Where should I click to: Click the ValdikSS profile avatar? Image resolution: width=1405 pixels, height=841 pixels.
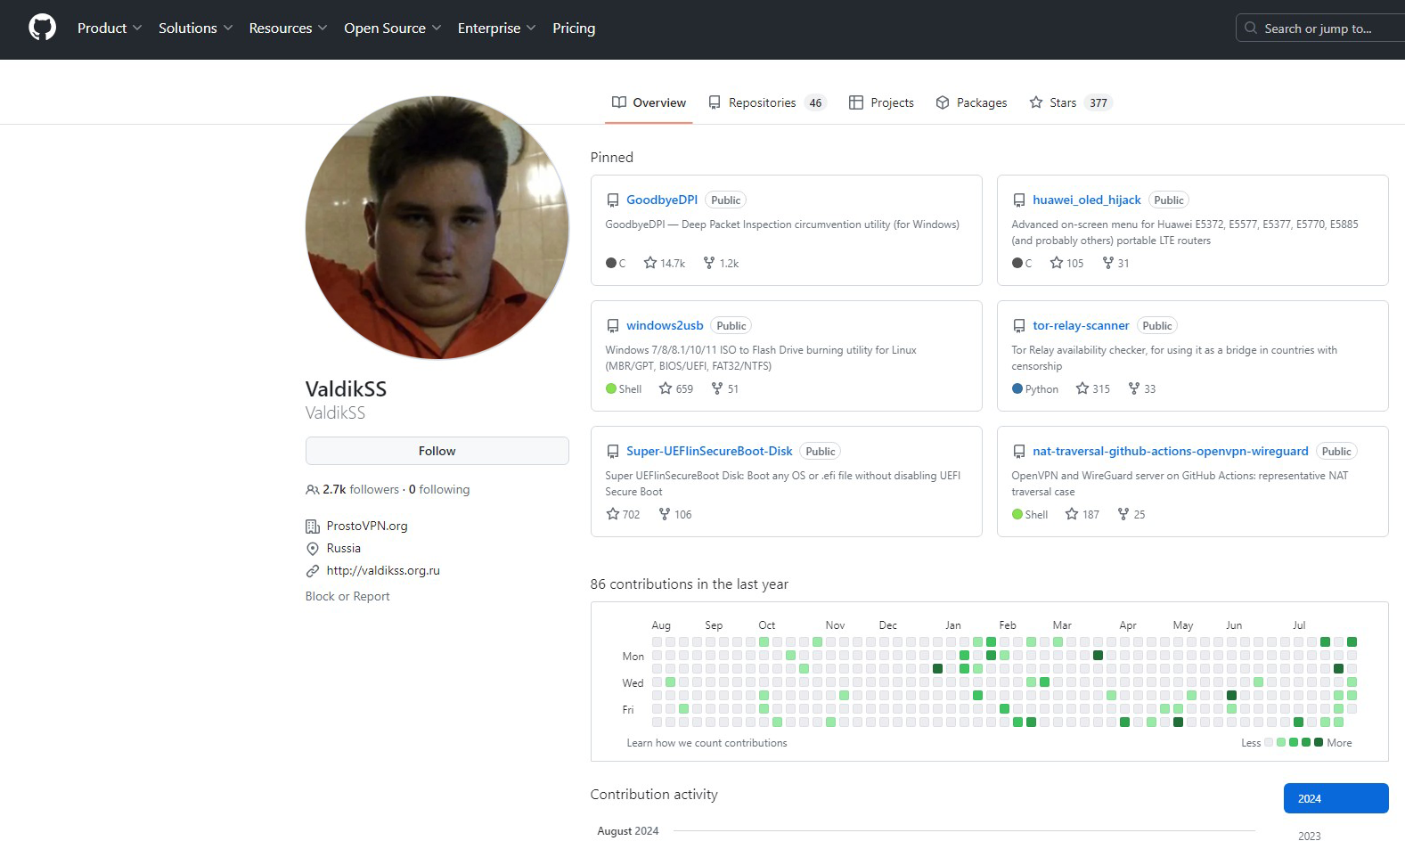pyautogui.click(x=437, y=228)
